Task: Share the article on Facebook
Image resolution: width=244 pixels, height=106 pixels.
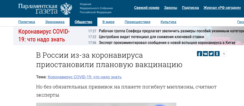Action: [199, 54]
